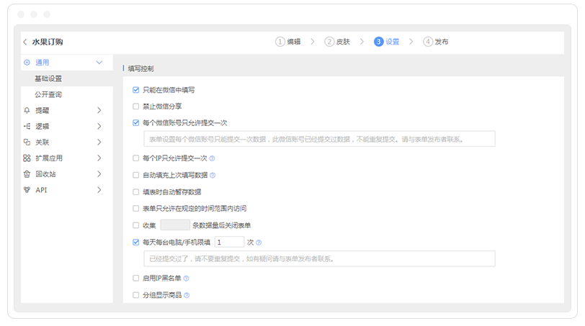Go to step 1 编辑
585x326 pixels.
click(x=288, y=42)
